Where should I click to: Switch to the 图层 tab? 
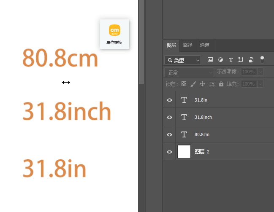point(171,46)
